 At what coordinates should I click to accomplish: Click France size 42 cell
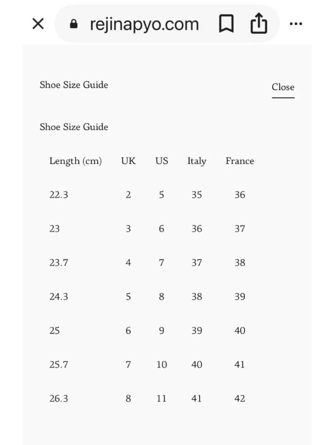click(240, 398)
